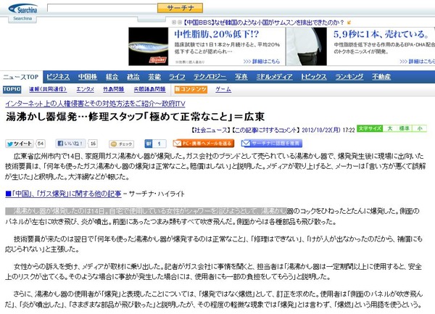Open the 竹島問題 topic link
Image resolution: width=435 pixels, height=314 pixels.
tap(113, 89)
